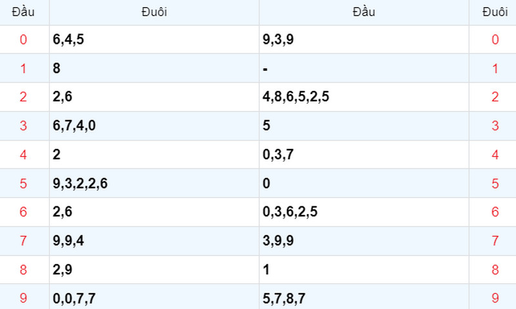Click the middle 'Đầu' column header
The image size is (516, 309).
[x=364, y=12]
